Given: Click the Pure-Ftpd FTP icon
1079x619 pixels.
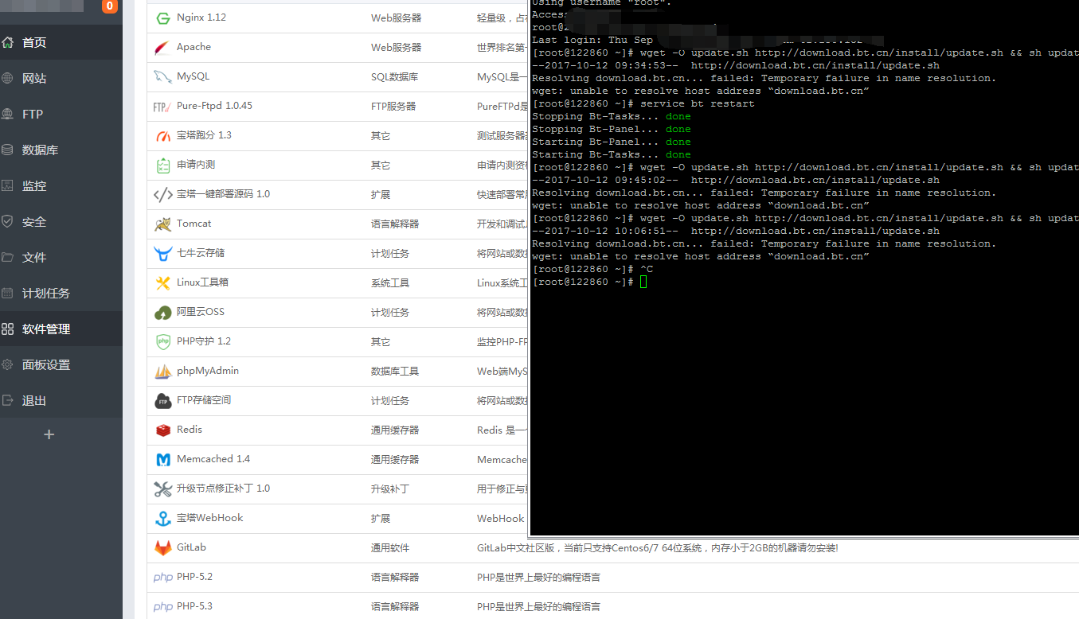Looking at the screenshot, I should pos(162,107).
